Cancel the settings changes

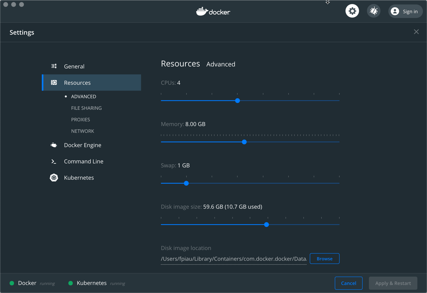point(349,283)
